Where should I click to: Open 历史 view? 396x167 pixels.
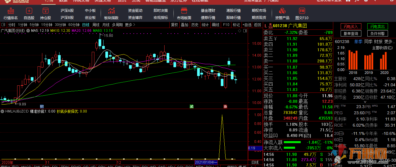pos(195,25)
